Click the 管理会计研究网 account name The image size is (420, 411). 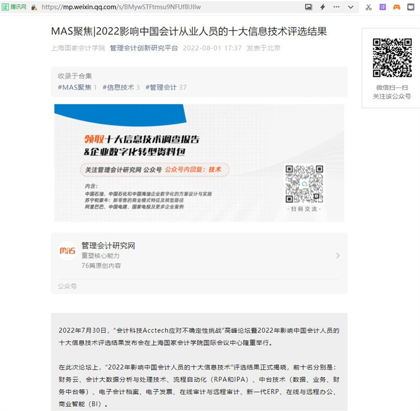click(108, 245)
